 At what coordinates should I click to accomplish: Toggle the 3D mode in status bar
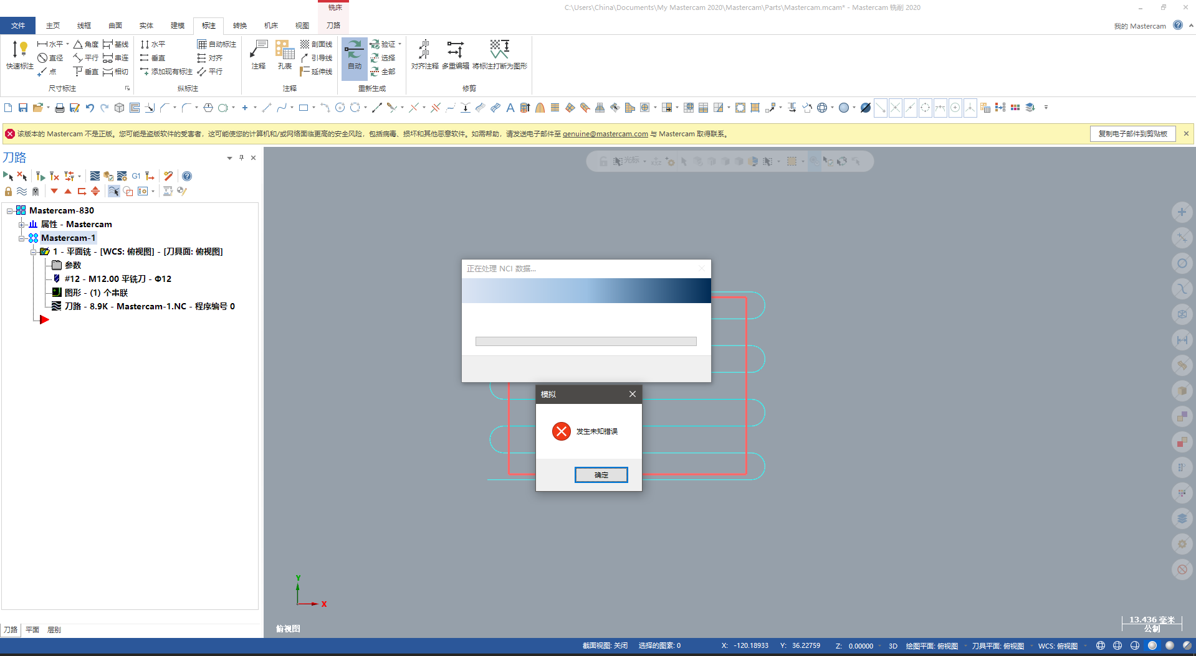[893, 646]
